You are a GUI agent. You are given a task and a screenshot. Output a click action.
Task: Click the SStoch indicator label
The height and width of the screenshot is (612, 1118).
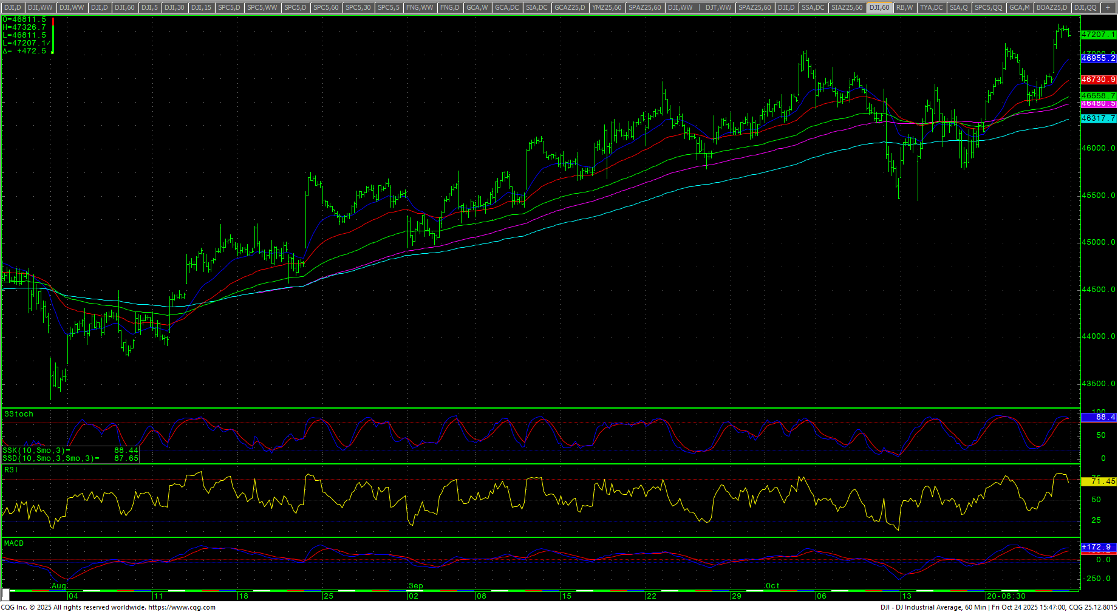point(19,414)
